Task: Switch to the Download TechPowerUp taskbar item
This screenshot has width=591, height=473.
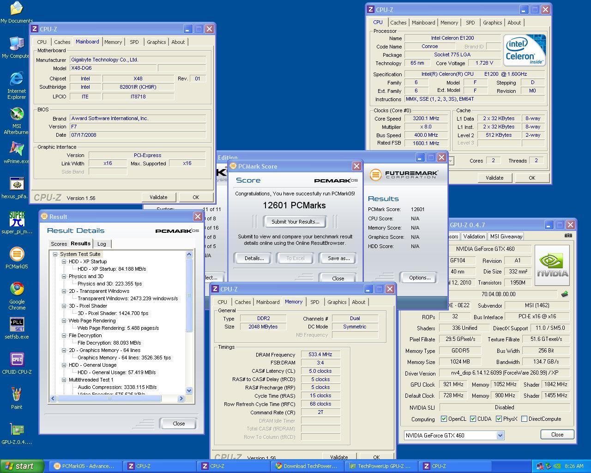Action: (x=307, y=466)
